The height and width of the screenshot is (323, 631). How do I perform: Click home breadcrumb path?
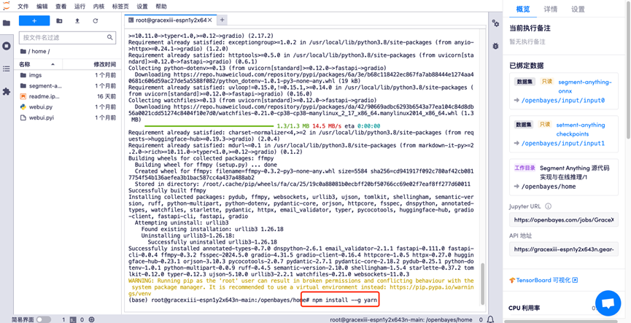tap(39, 51)
